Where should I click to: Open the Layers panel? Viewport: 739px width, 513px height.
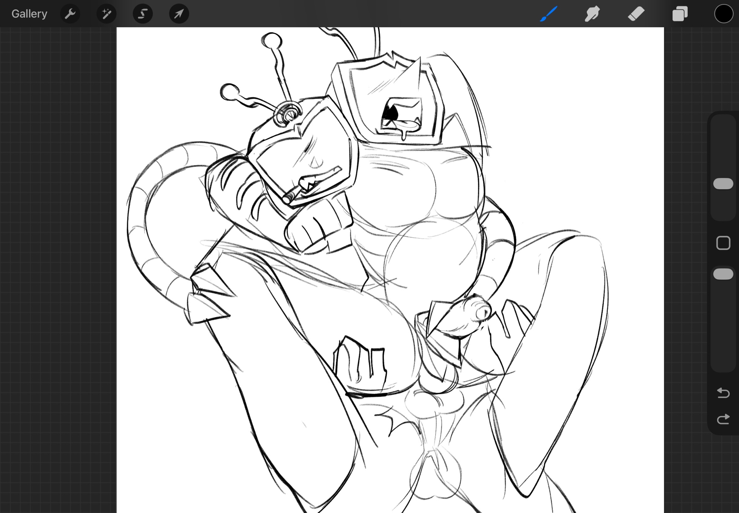click(x=680, y=14)
